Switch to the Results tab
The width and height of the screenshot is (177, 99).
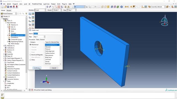pyautogui.click(x=9, y=10)
